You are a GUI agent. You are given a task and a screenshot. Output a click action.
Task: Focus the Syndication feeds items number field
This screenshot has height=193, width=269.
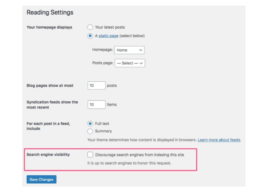click(x=96, y=104)
